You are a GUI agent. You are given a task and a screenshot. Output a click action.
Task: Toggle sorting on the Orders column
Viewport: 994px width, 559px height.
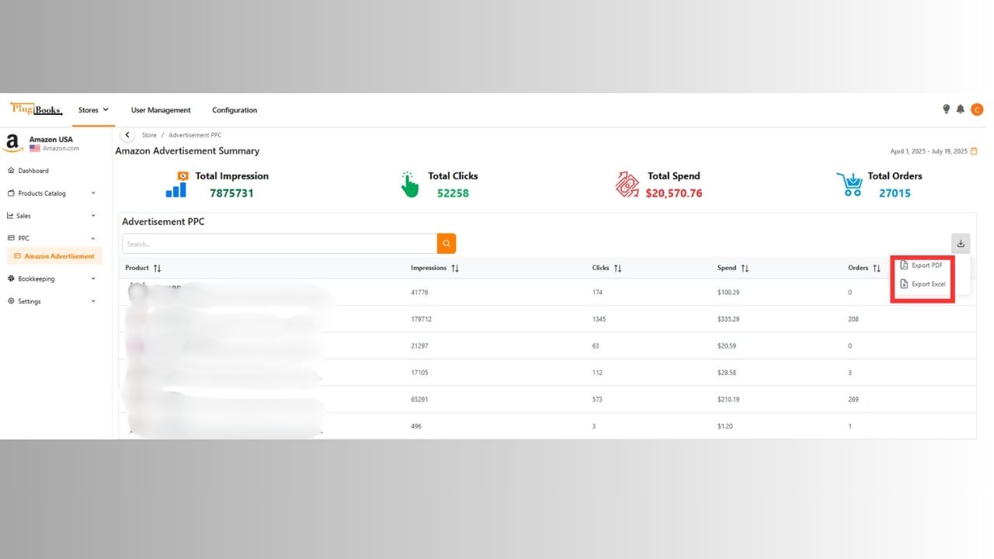[875, 267]
